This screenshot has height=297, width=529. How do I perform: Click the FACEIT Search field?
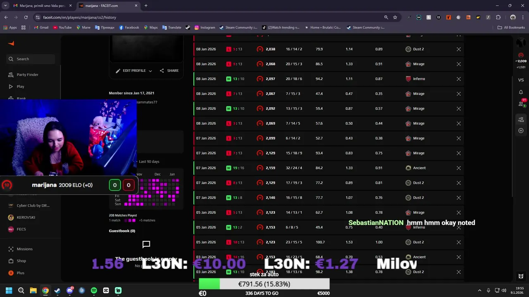click(x=31, y=59)
